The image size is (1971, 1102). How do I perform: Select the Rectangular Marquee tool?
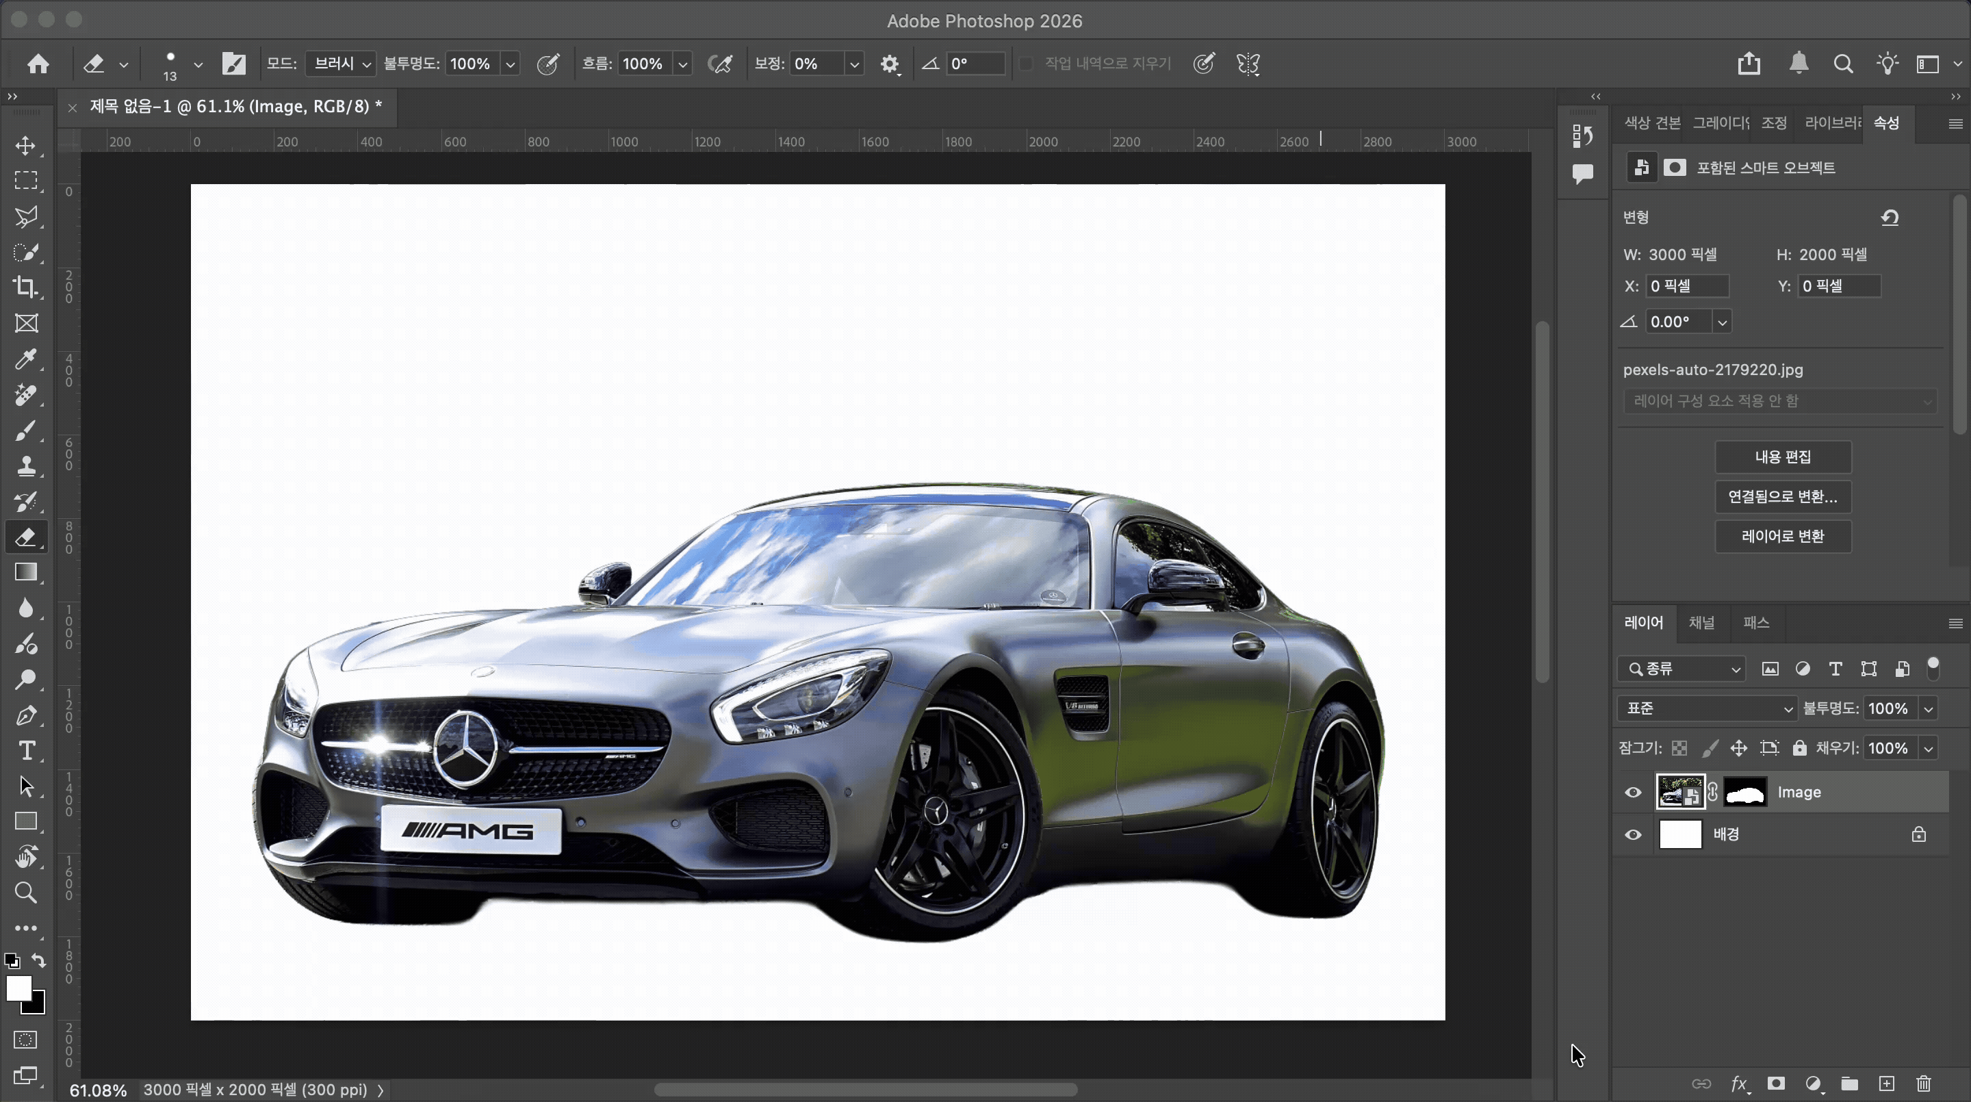[26, 181]
